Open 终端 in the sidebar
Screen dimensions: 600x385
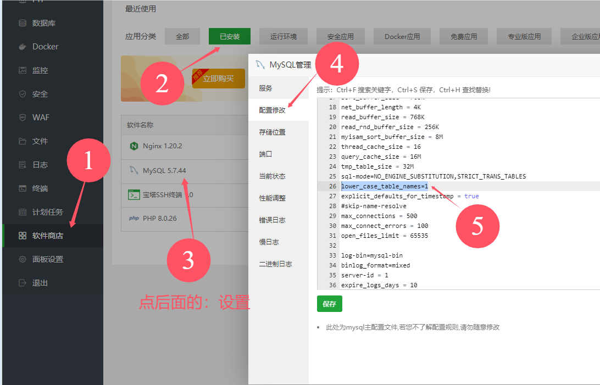40,188
